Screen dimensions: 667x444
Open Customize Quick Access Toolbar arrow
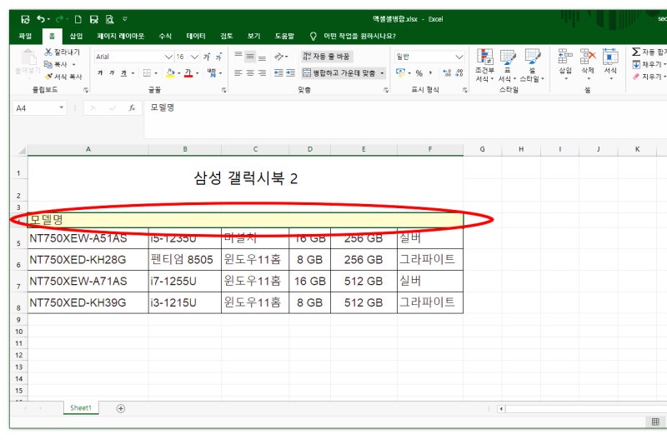click(125, 19)
